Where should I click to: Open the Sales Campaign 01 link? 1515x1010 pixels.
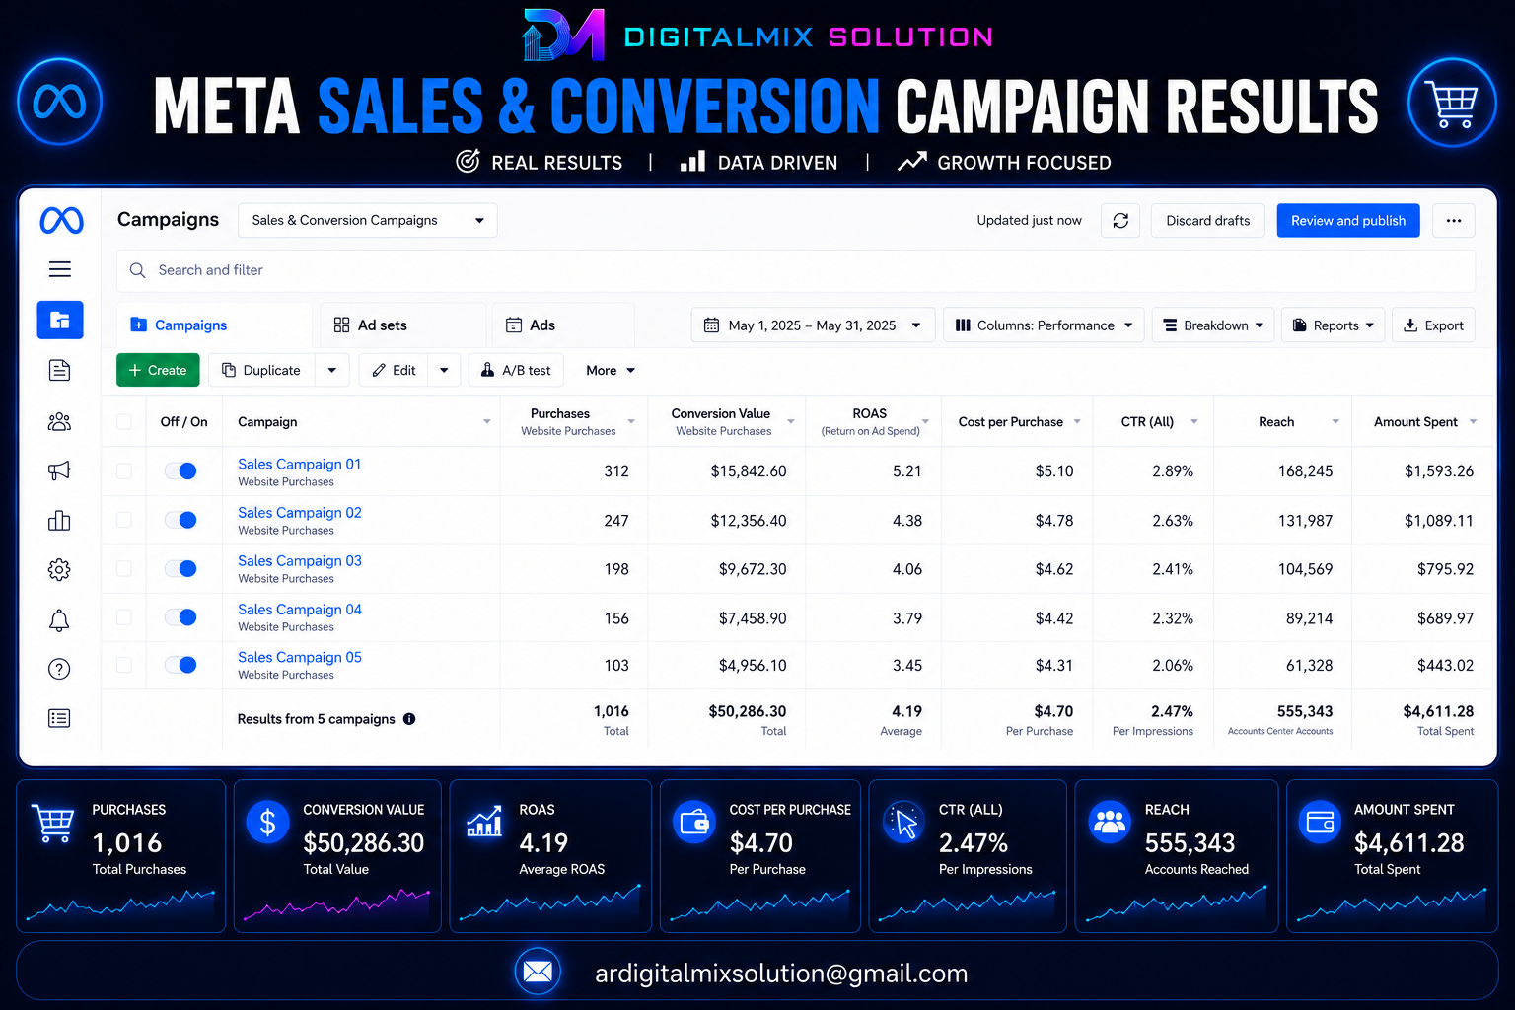[x=300, y=465]
